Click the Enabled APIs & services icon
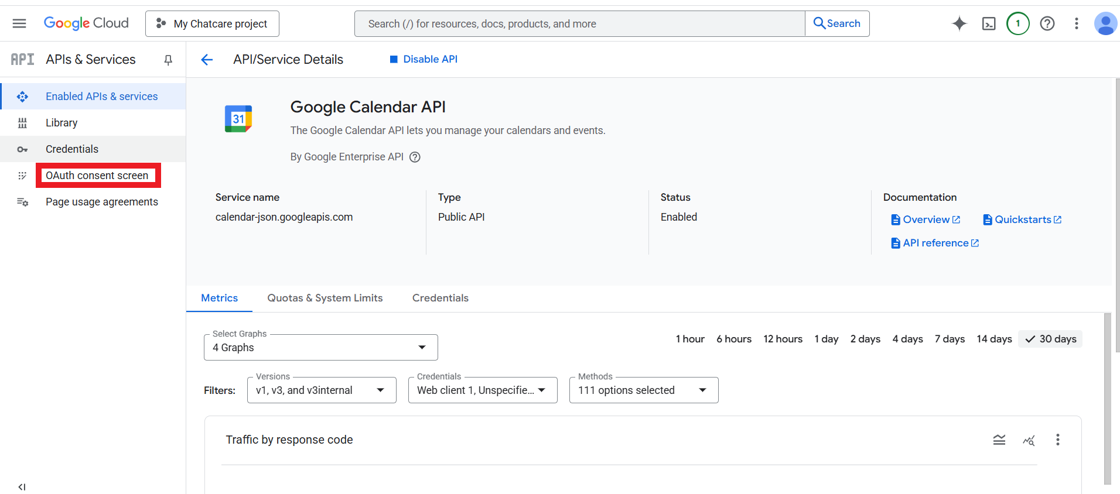 point(22,97)
